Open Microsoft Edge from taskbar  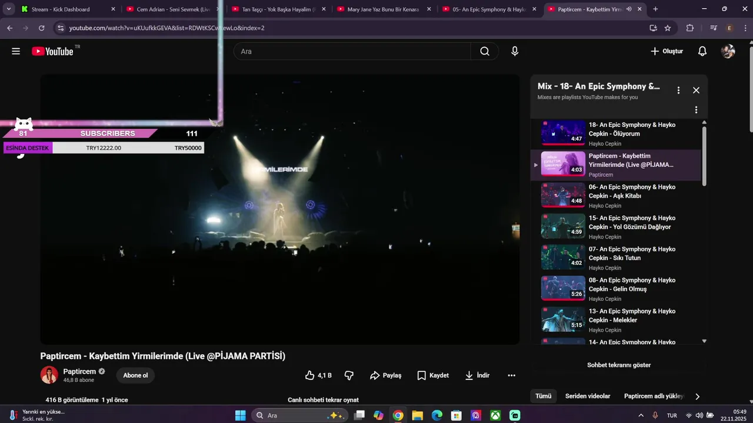coord(437,415)
